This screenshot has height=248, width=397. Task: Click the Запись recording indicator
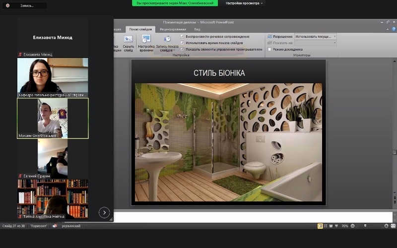pos(24,5)
